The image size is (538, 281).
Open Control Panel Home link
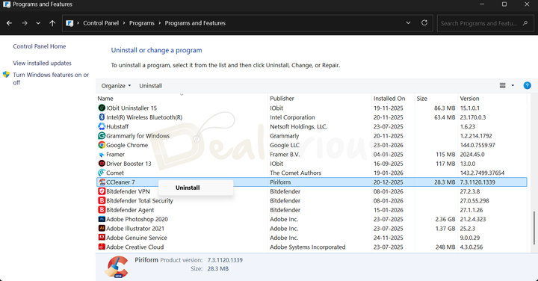pos(40,46)
